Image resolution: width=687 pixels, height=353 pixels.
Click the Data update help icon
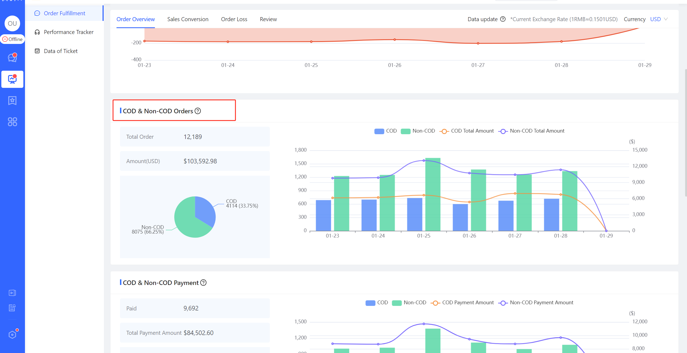(503, 19)
